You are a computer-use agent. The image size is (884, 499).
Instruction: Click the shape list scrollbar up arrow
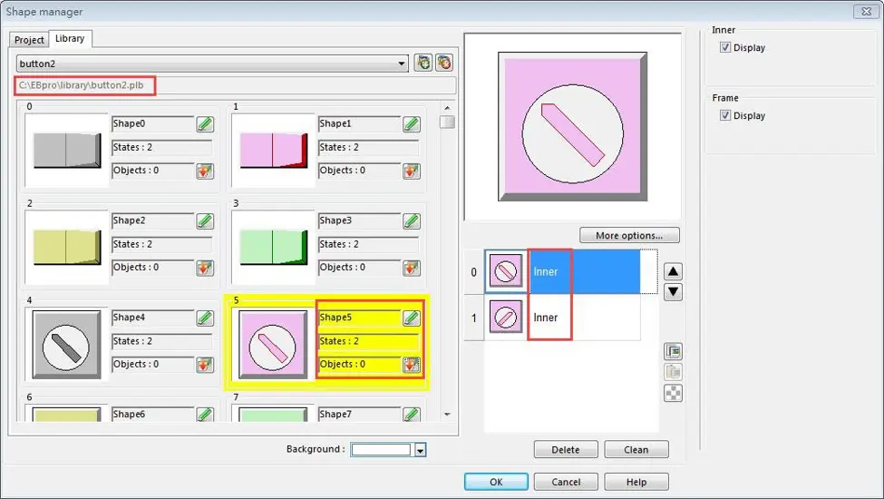447,108
